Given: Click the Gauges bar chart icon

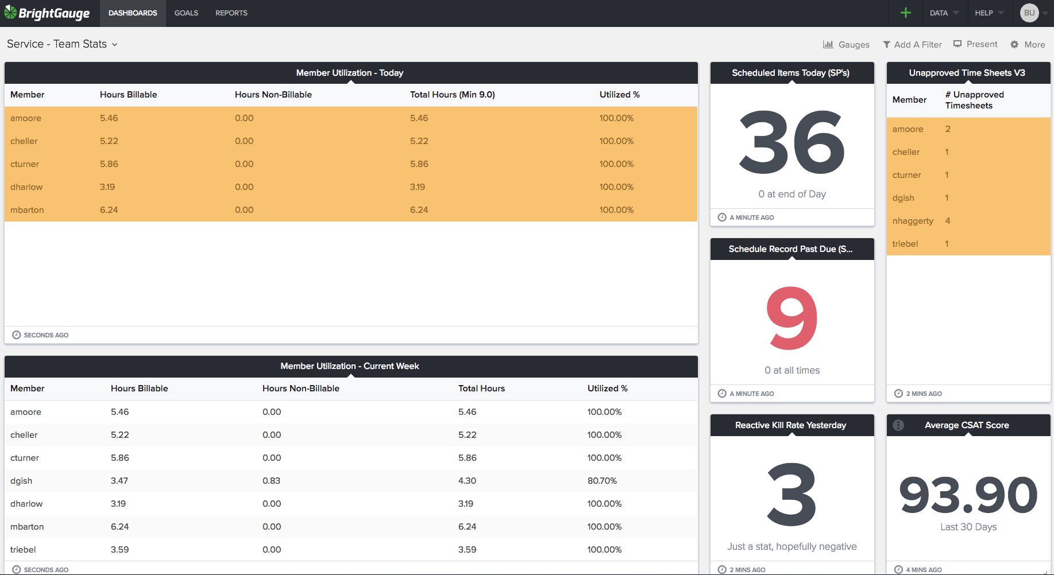Looking at the screenshot, I should (828, 44).
